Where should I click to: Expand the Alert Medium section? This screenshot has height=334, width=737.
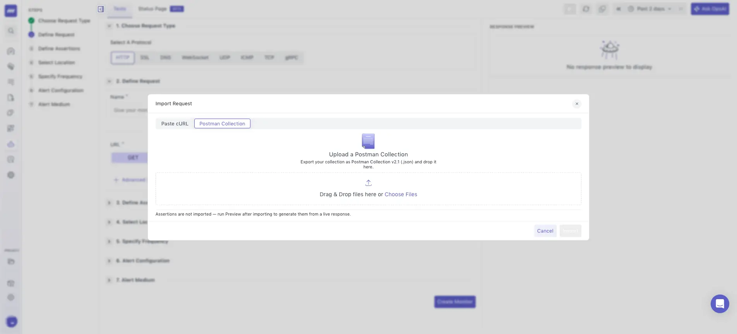[109, 280]
